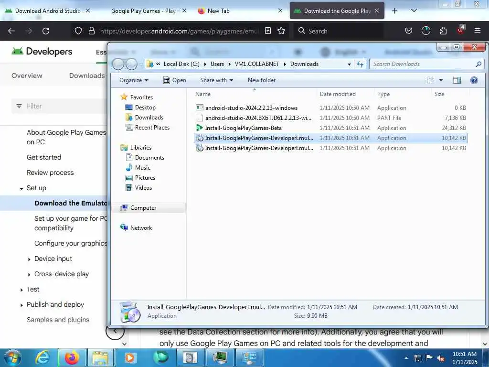Open Pictures library
Image resolution: width=489 pixels, height=367 pixels.
pyautogui.click(x=145, y=178)
